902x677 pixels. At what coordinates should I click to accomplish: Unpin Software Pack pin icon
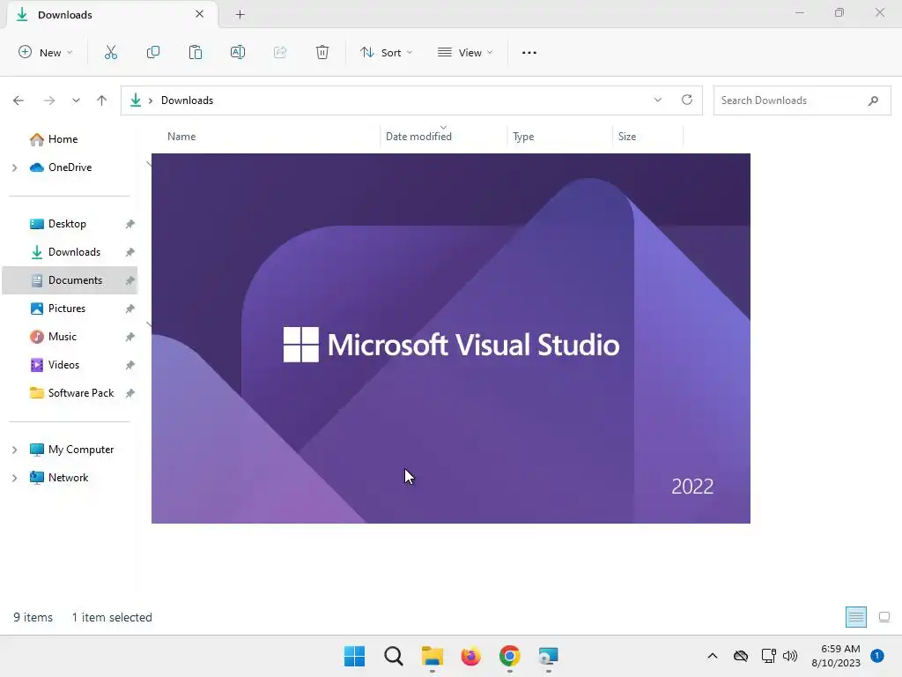coord(130,393)
